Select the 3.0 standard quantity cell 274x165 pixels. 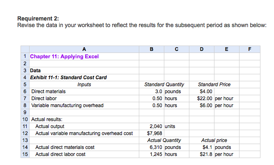[x=152, y=92]
